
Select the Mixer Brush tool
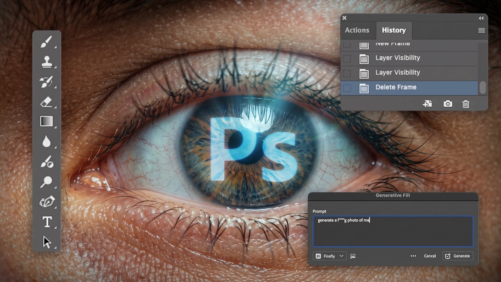46,81
